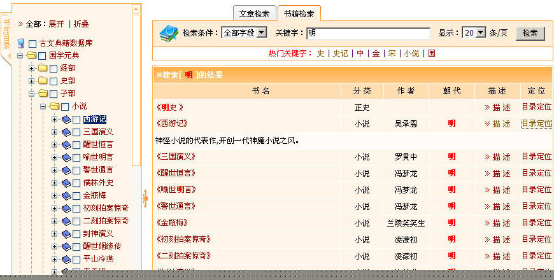Click the orange splitter handle between panels
Viewport: 554px width, 280px height.
click(145, 199)
